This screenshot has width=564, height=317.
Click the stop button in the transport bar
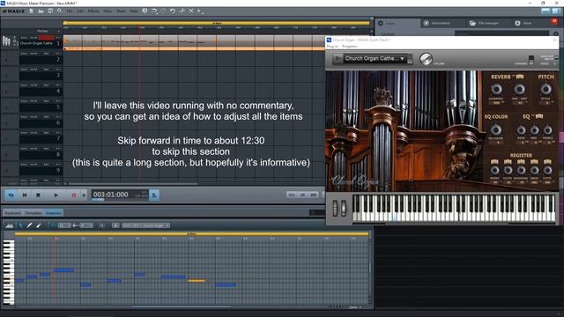click(38, 195)
